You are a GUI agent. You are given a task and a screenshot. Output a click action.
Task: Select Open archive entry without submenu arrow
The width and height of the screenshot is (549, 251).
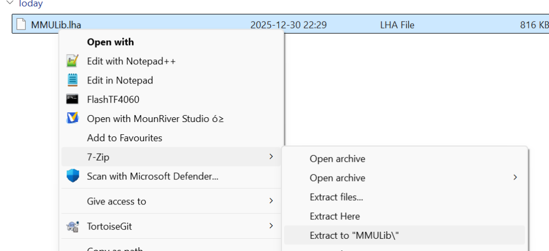[x=337, y=159]
